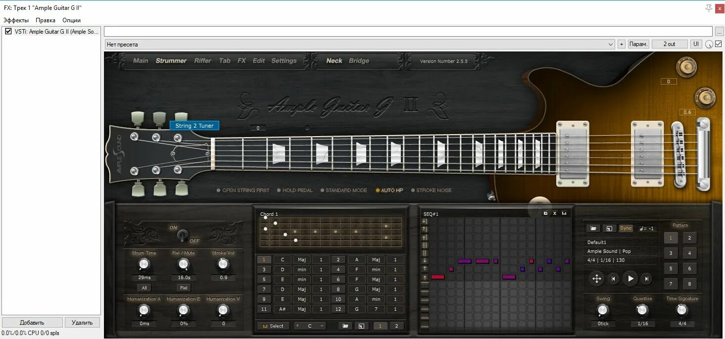Change chord 11 root note A#
The width and height of the screenshot is (725, 339).
[x=283, y=309]
